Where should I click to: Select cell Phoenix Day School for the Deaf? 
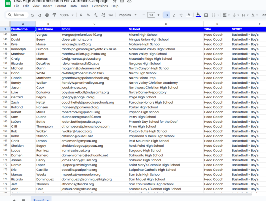[166, 122]
